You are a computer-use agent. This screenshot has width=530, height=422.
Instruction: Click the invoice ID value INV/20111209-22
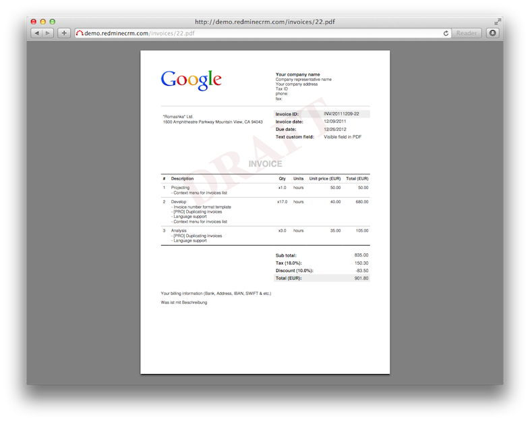pyautogui.click(x=346, y=114)
